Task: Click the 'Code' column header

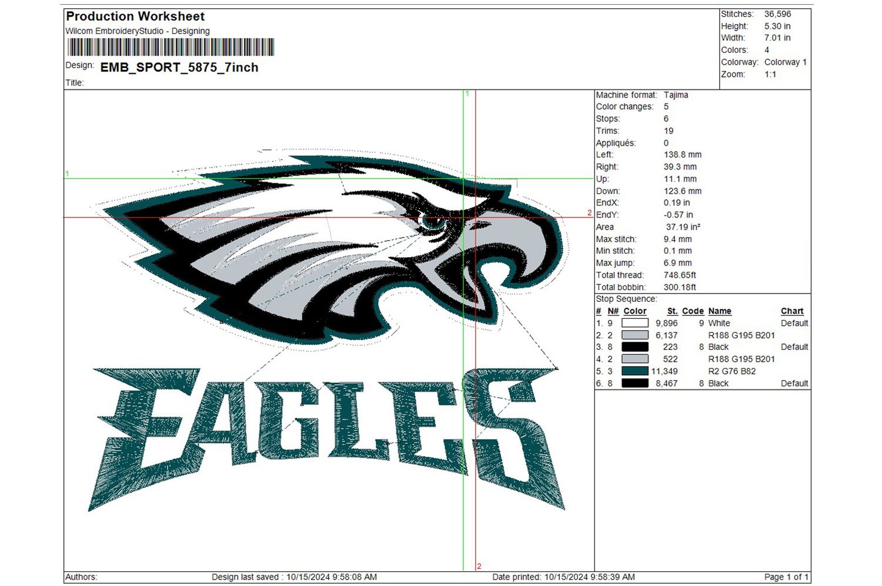Action: 693,311
